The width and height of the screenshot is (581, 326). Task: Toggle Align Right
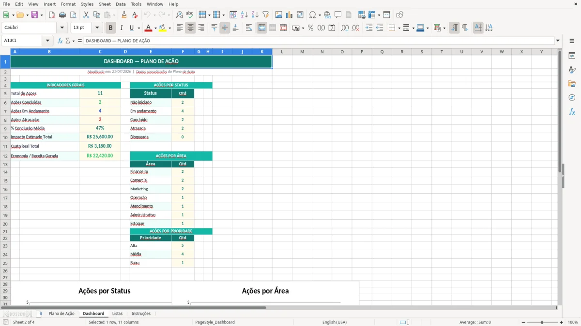[201, 28]
